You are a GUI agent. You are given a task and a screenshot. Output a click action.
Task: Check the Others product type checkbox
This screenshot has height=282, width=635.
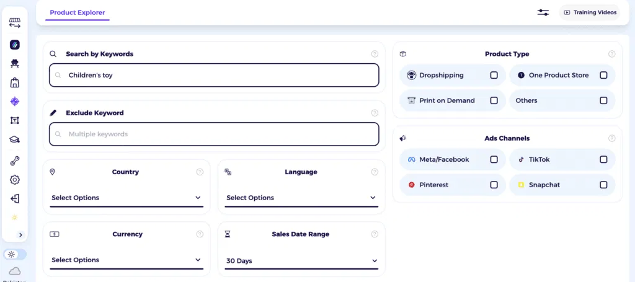click(x=604, y=101)
